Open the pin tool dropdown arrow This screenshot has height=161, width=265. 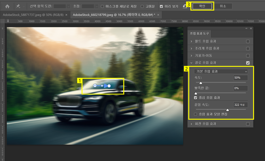[24, 7]
